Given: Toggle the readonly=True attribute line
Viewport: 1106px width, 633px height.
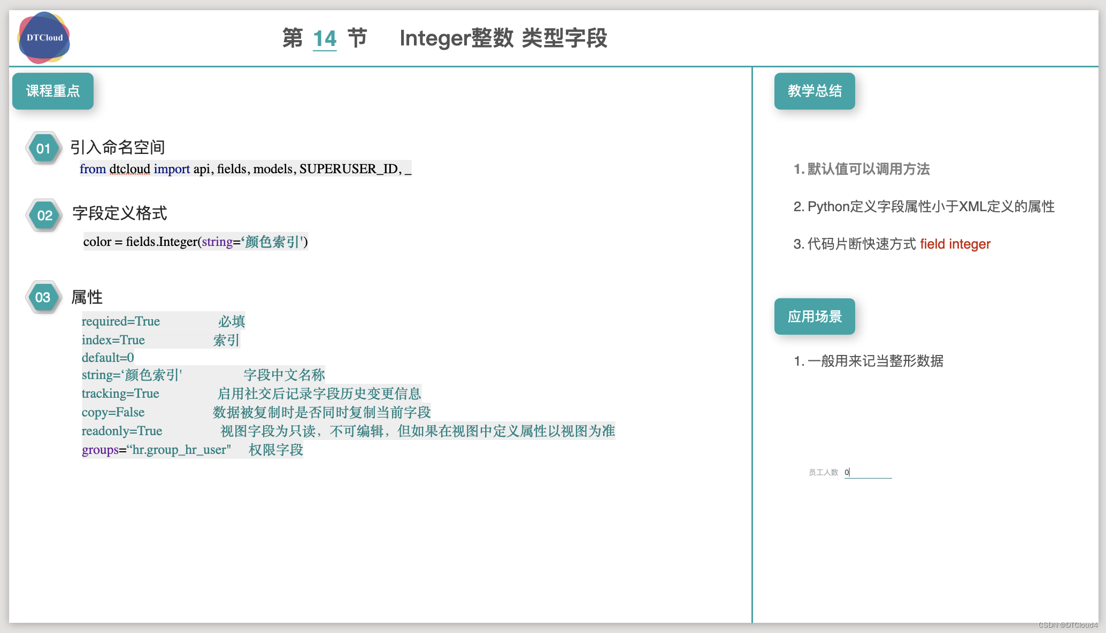Looking at the screenshot, I should 122,431.
